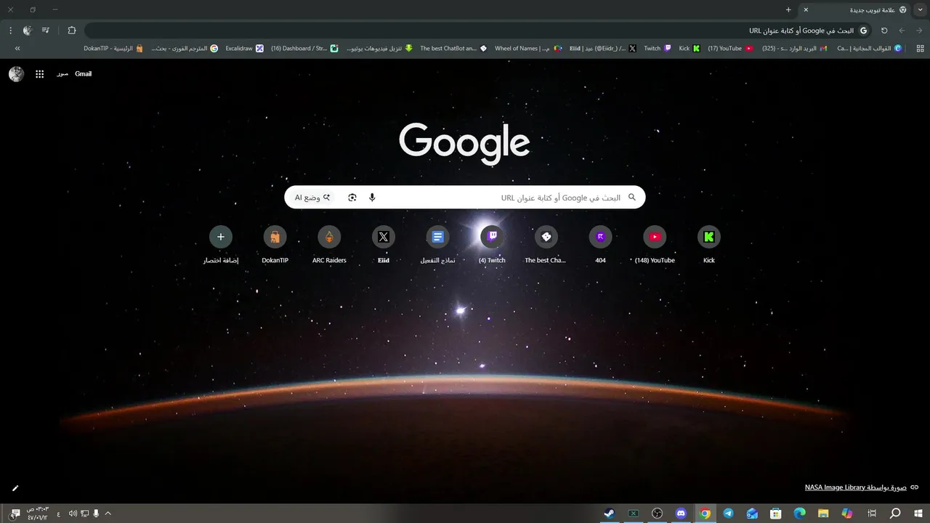Open the Google account avatar on the page

coord(16,74)
